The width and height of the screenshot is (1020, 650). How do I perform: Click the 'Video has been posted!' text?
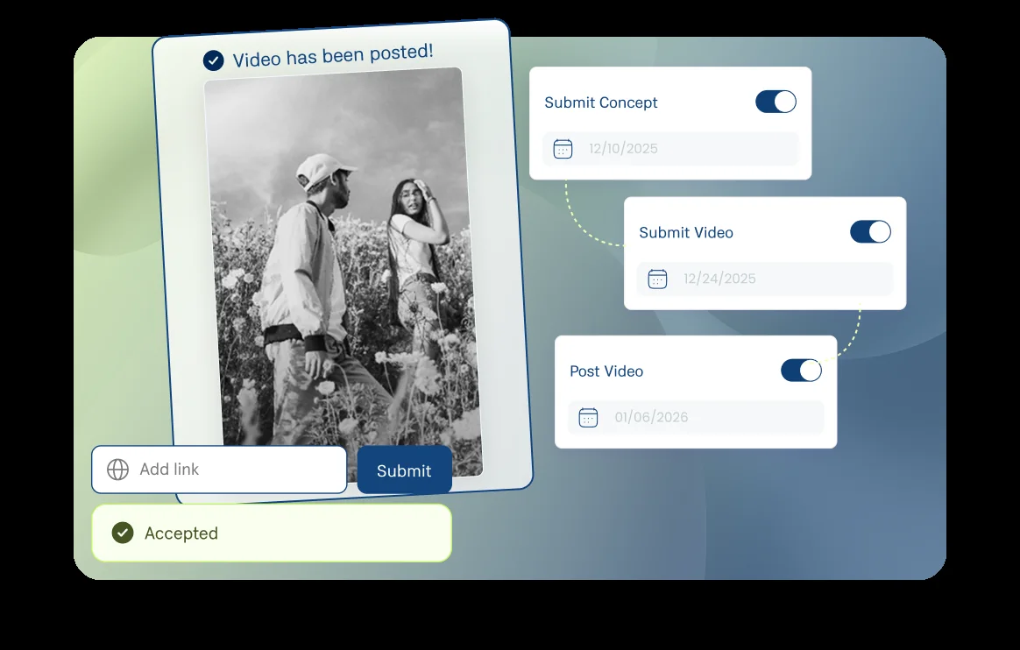[x=333, y=55]
